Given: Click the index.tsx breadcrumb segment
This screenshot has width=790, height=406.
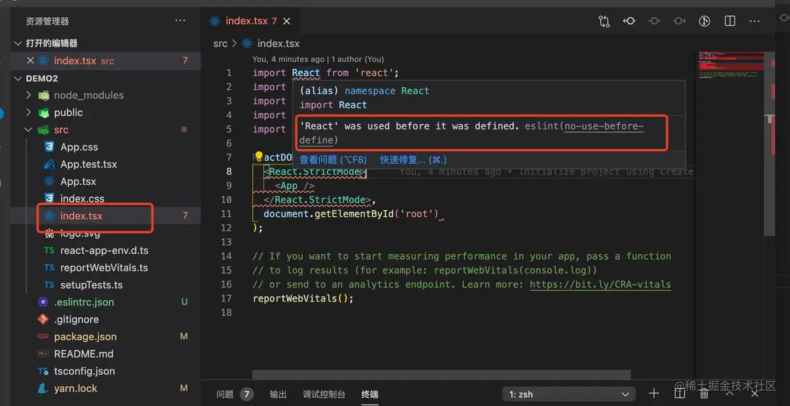Looking at the screenshot, I should pyautogui.click(x=278, y=43).
